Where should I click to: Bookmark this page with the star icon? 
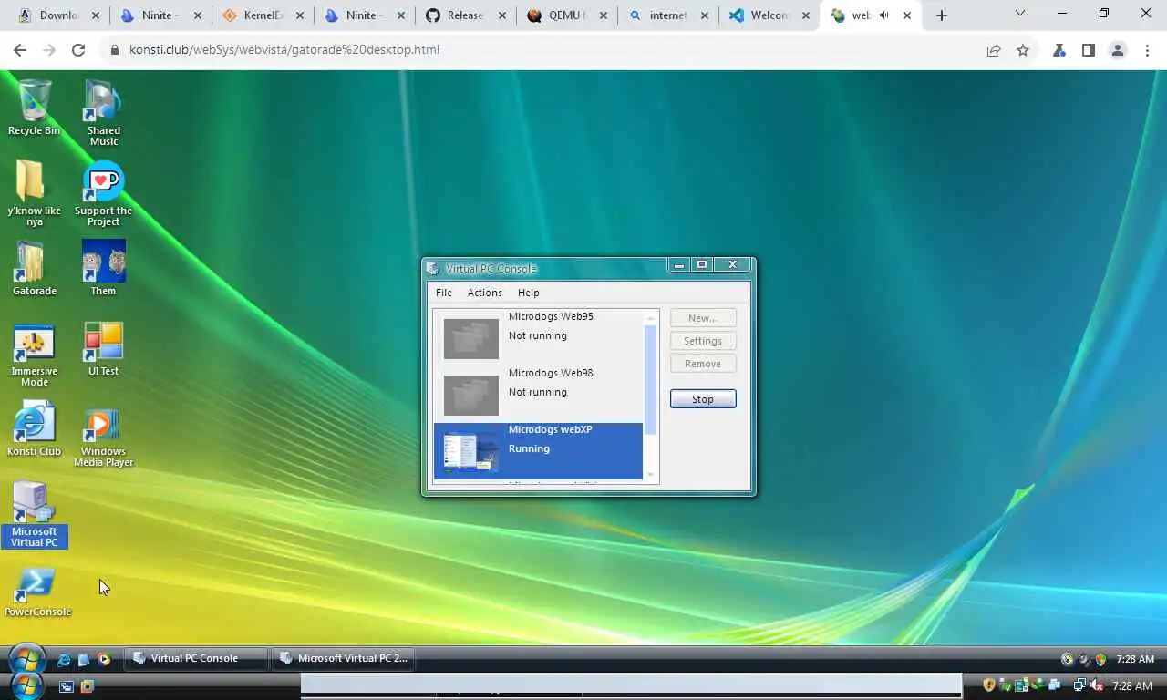(x=1023, y=50)
